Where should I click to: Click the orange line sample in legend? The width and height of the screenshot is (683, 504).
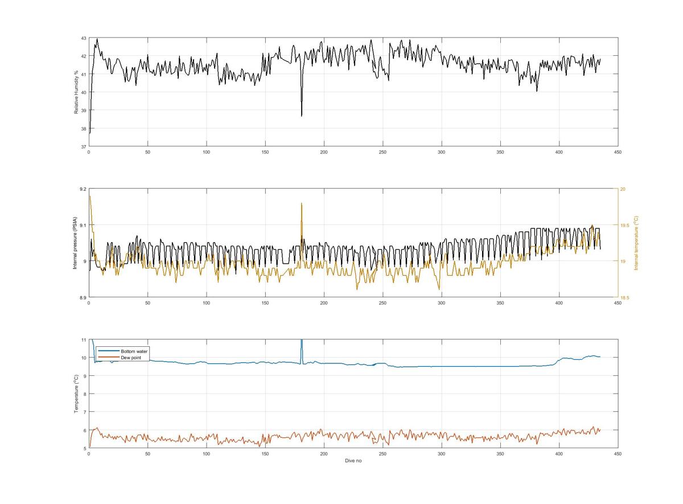109,357
